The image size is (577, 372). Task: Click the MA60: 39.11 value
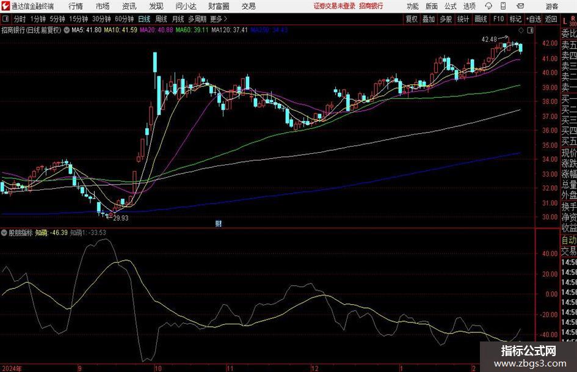pyautogui.click(x=192, y=30)
